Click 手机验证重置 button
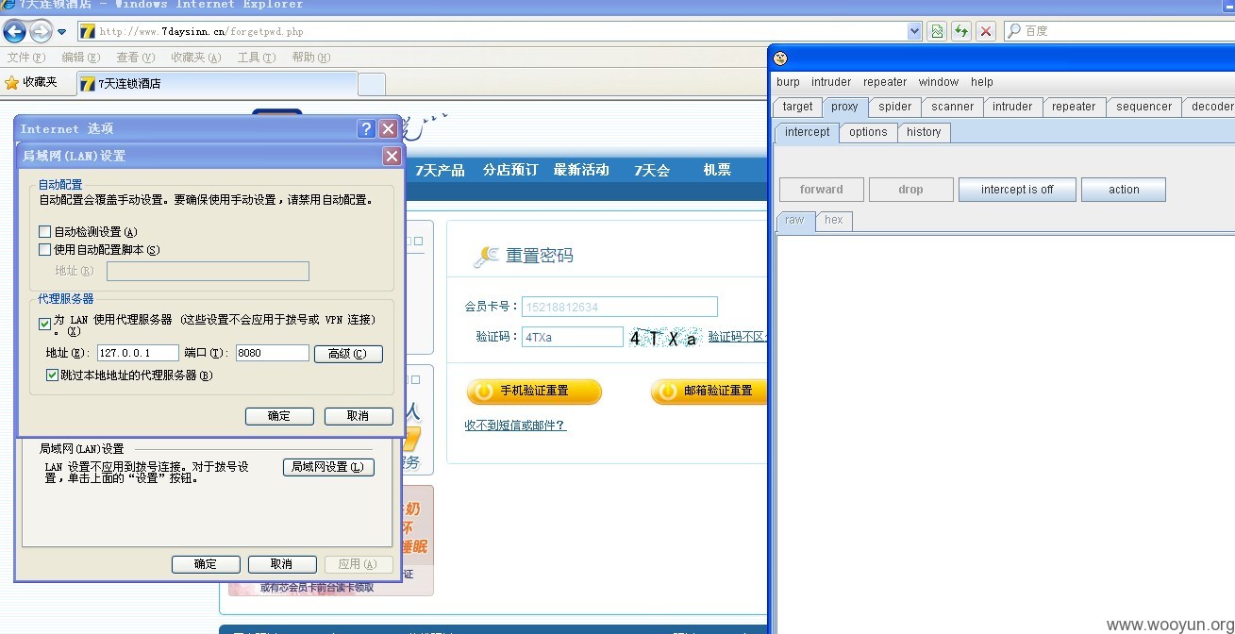The height and width of the screenshot is (634, 1235). (x=534, y=391)
